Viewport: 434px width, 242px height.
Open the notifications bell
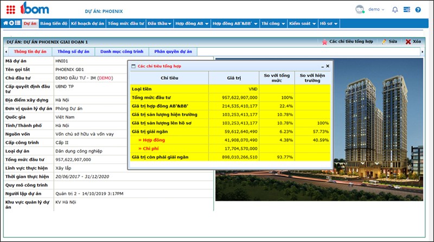(394, 10)
